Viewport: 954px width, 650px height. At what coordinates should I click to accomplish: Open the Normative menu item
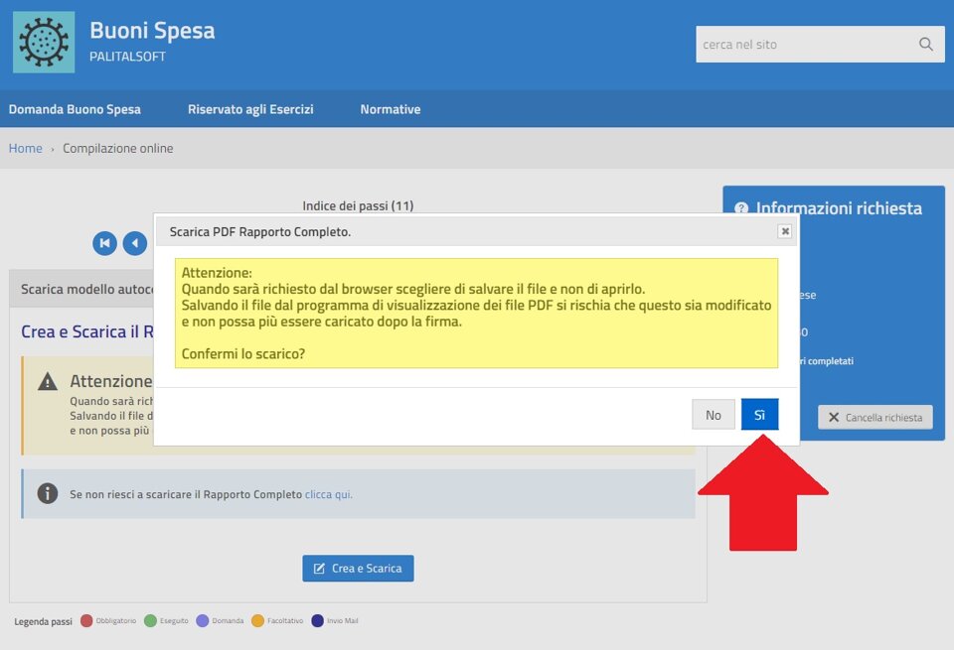tap(390, 109)
